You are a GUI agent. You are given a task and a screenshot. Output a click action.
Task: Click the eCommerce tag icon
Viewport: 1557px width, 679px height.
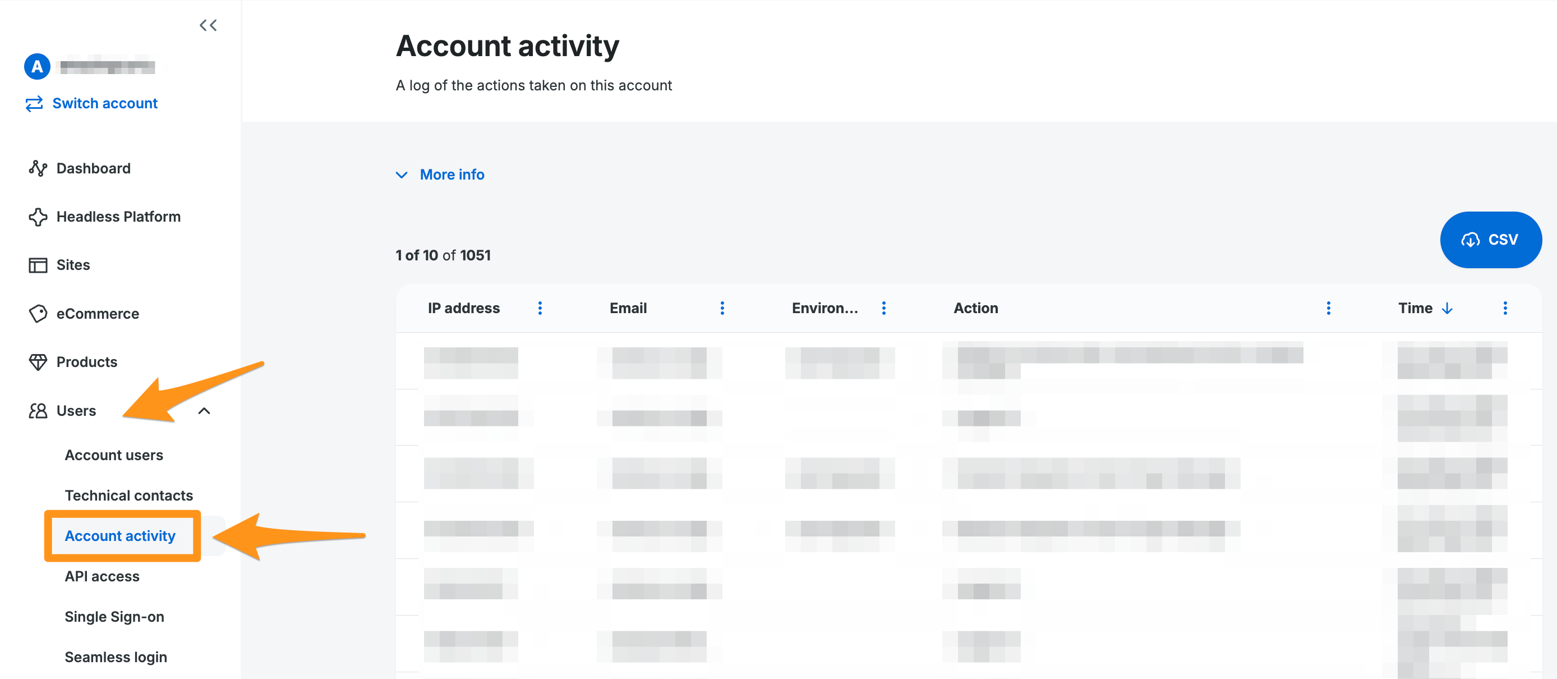[x=38, y=313]
